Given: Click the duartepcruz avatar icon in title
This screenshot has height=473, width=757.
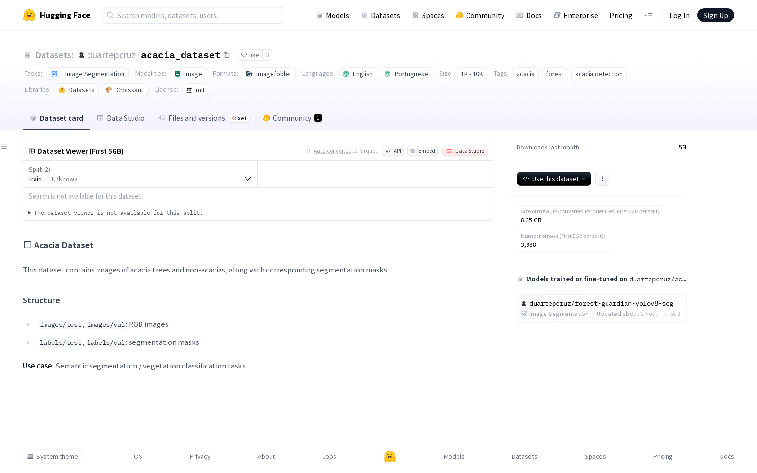Looking at the screenshot, I should point(82,55).
